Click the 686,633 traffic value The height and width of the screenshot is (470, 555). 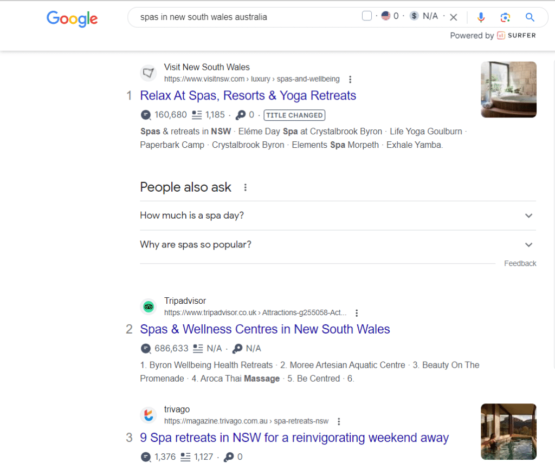point(171,349)
